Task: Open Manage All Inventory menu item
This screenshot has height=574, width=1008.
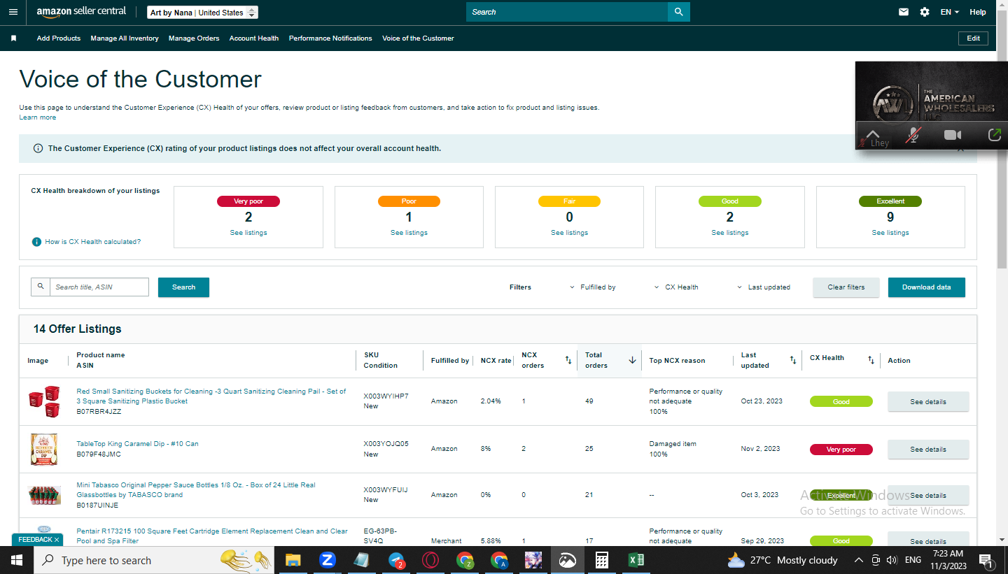Action: coord(125,38)
